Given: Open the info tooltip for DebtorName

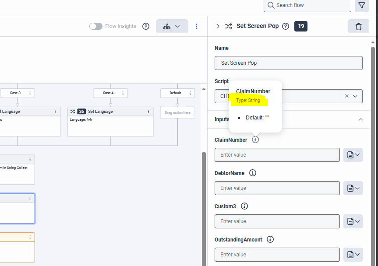Looking at the screenshot, I should click(252, 173).
